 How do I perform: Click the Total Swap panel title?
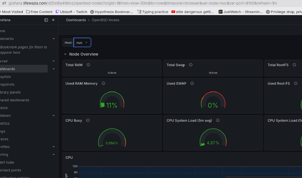[176, 65]
